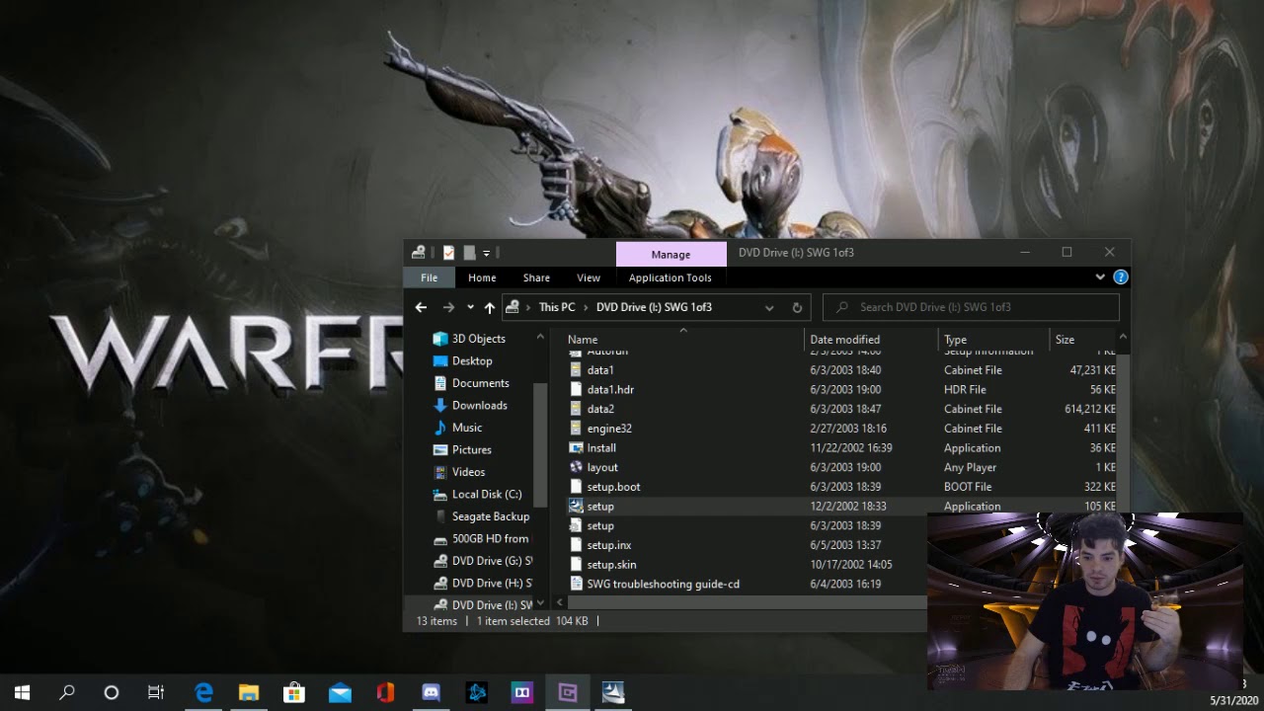Open Explorer Help icon
This screenshot has width=1264, height=711.
1120,277
